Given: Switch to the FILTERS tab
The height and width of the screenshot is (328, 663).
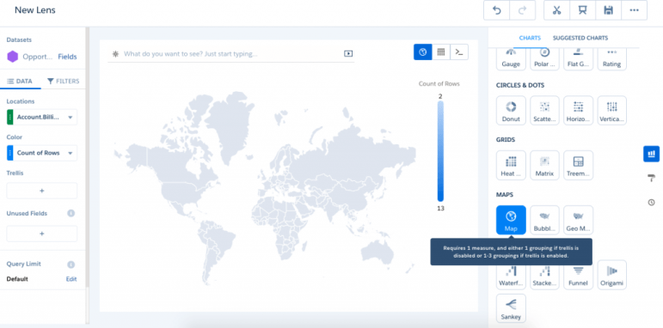Looking at the screenshot, I should click(x=63, y=81).
